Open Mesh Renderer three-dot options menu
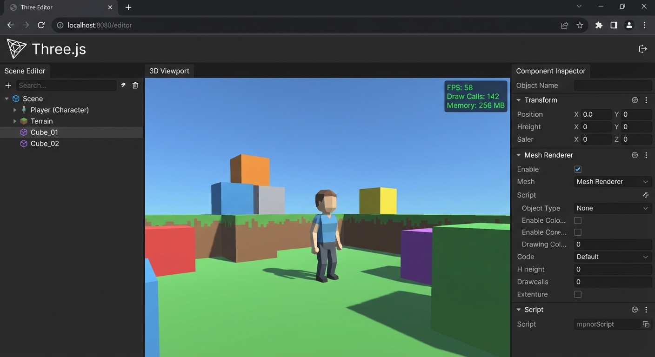 click(646, 155)
